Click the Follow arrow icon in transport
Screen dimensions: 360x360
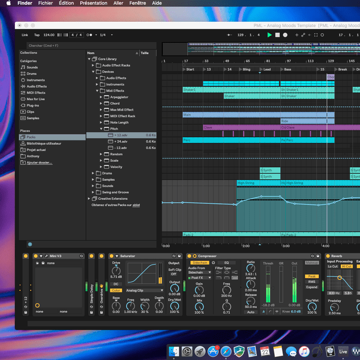pyautogui.click(x=229, y=35)
